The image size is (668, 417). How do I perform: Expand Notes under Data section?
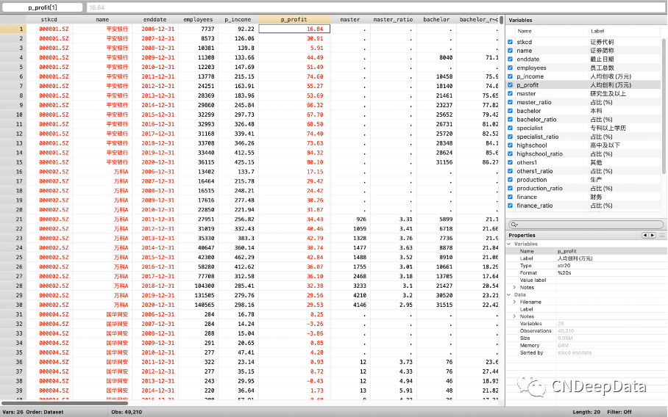(x=515, y=316)
